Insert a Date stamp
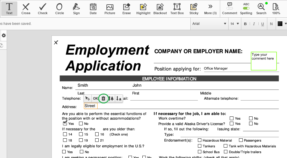The image size is (287, 158). [x=93, y=9]
